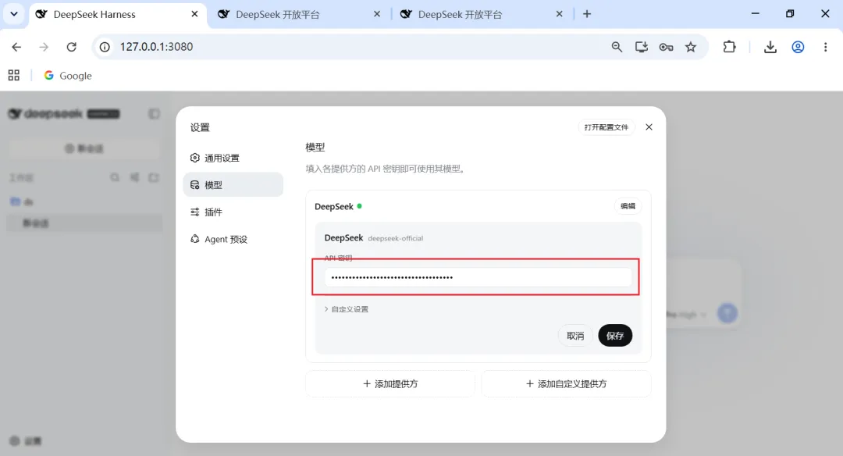Select 通用设置 in settings sidebar
The height and width of the screenshot is (456, 843).
233,158
